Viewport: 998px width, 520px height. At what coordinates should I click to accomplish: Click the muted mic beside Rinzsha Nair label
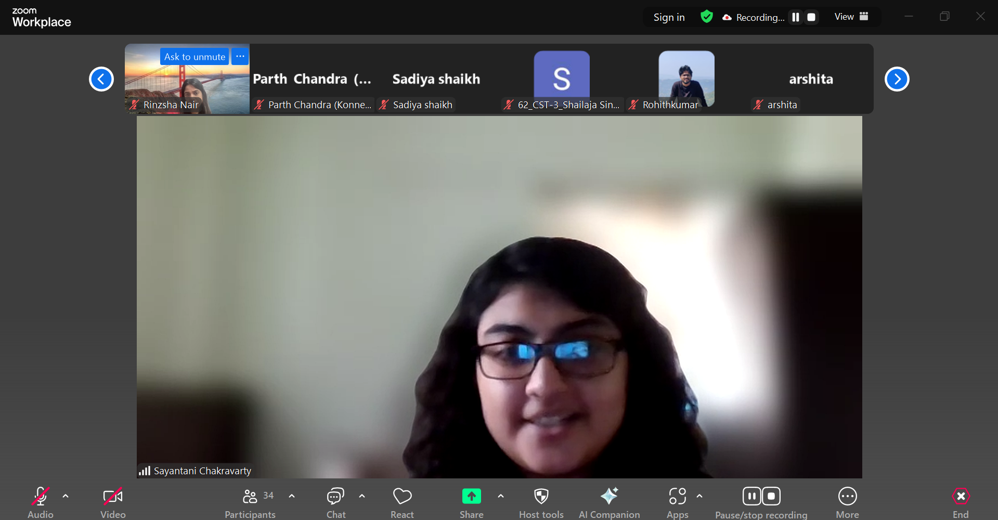click(x=134, y=105)
